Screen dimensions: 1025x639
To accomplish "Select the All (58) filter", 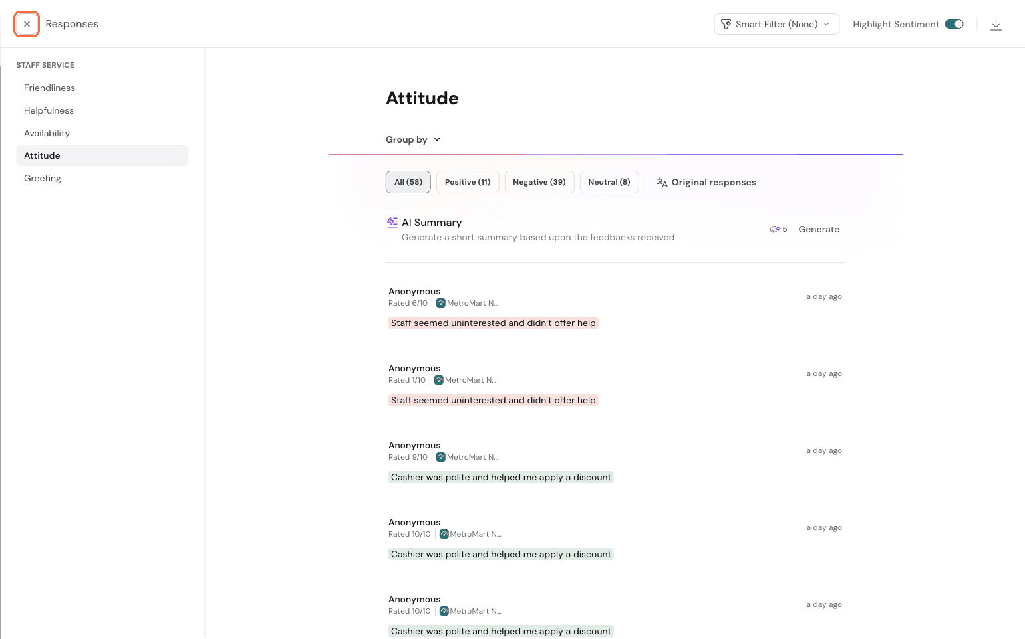I will 408,182.
